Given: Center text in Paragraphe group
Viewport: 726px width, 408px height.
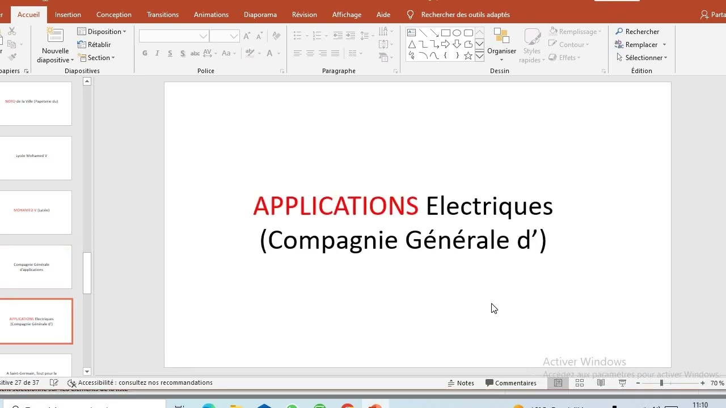Looking at the screenshot, I should 310,53.
